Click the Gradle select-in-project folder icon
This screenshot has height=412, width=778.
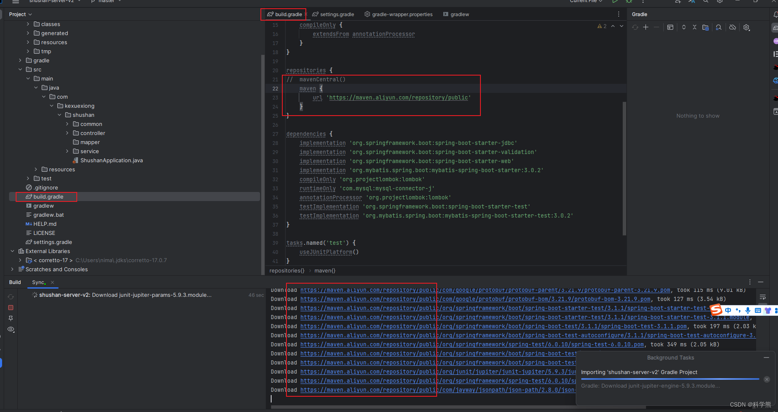[705, 27]
